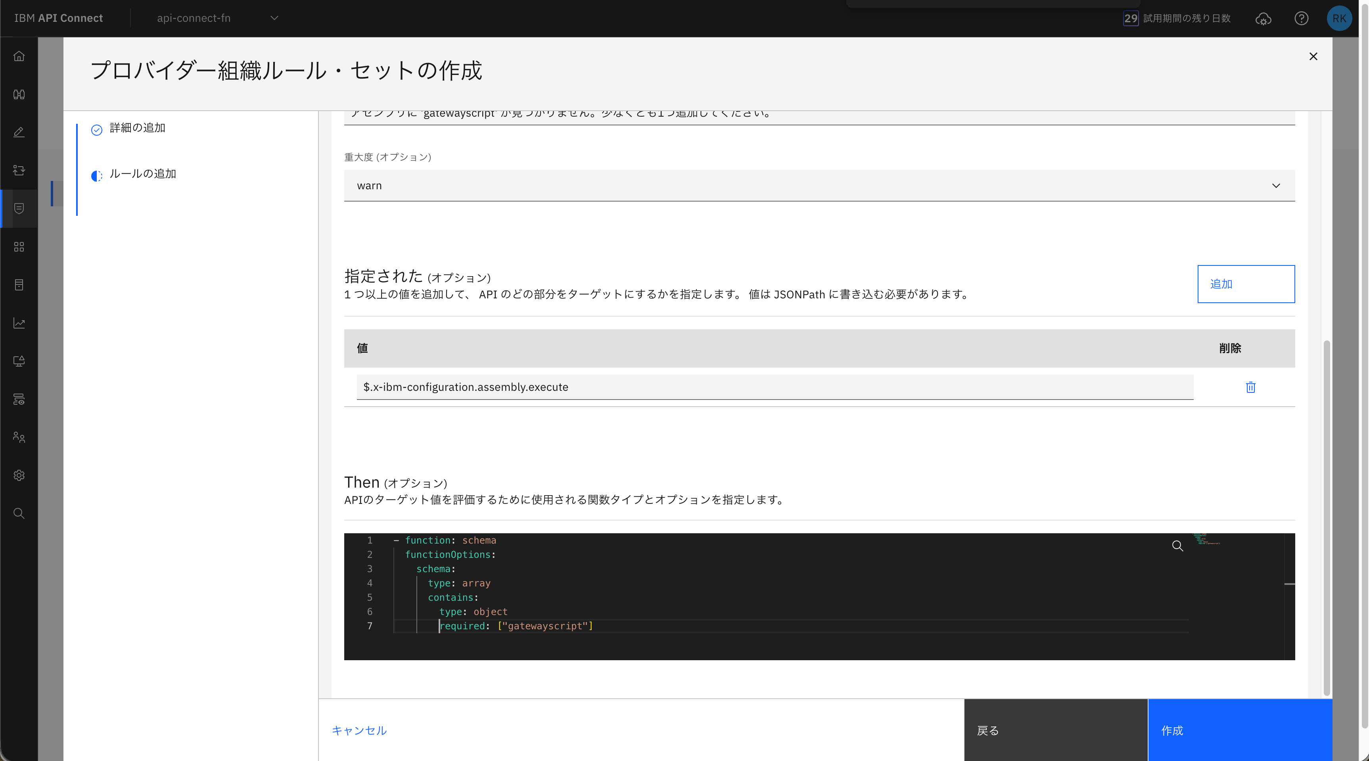Open the api-connect-fn organization switcher

pyautogui.click(x=217, y=18)
